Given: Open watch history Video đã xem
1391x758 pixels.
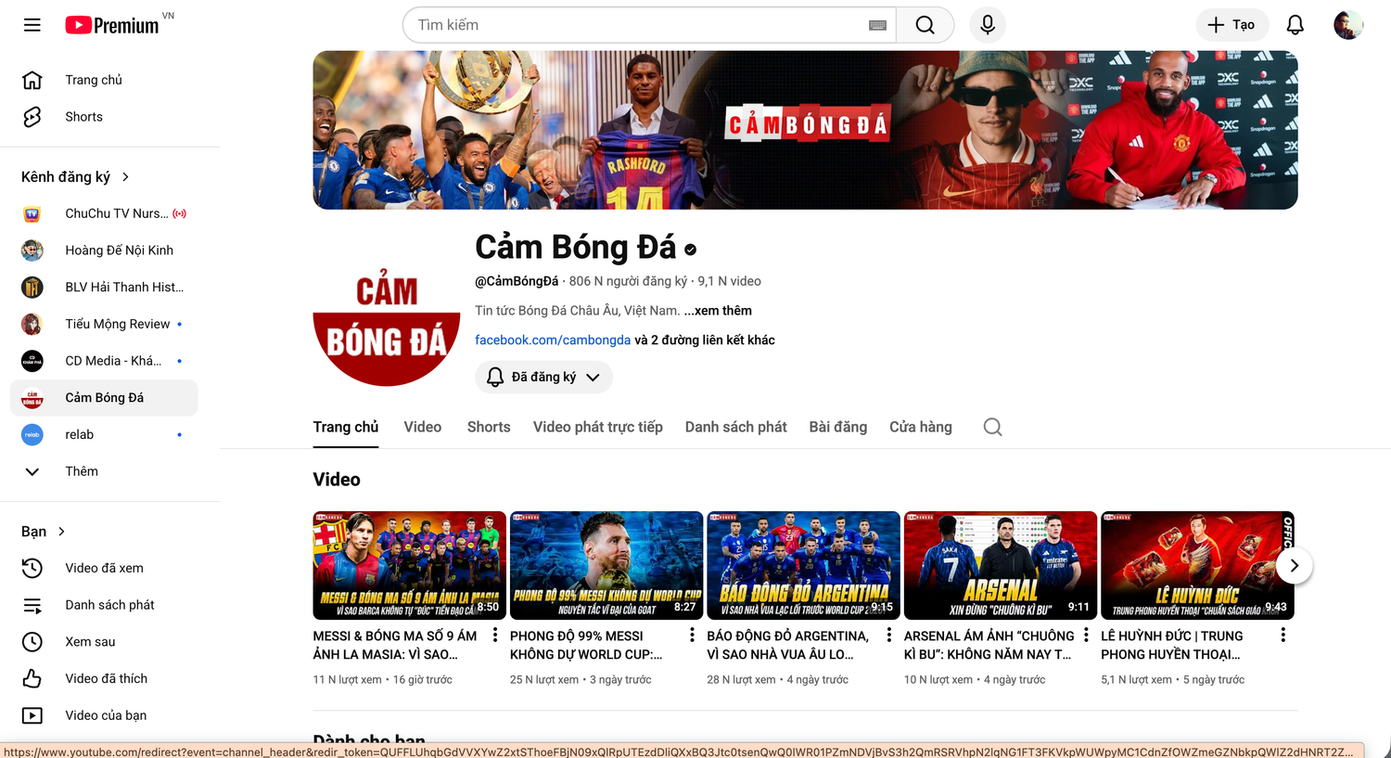Looking at the screenshot, I should click(104, 568).
